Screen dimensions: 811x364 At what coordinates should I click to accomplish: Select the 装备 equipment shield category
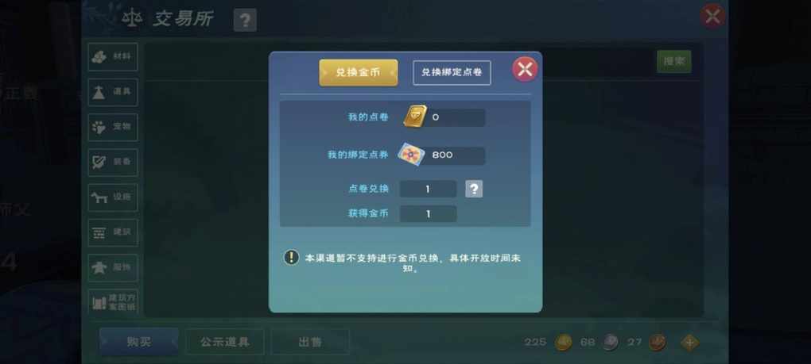pyautogui.click(x=113, y=163)
